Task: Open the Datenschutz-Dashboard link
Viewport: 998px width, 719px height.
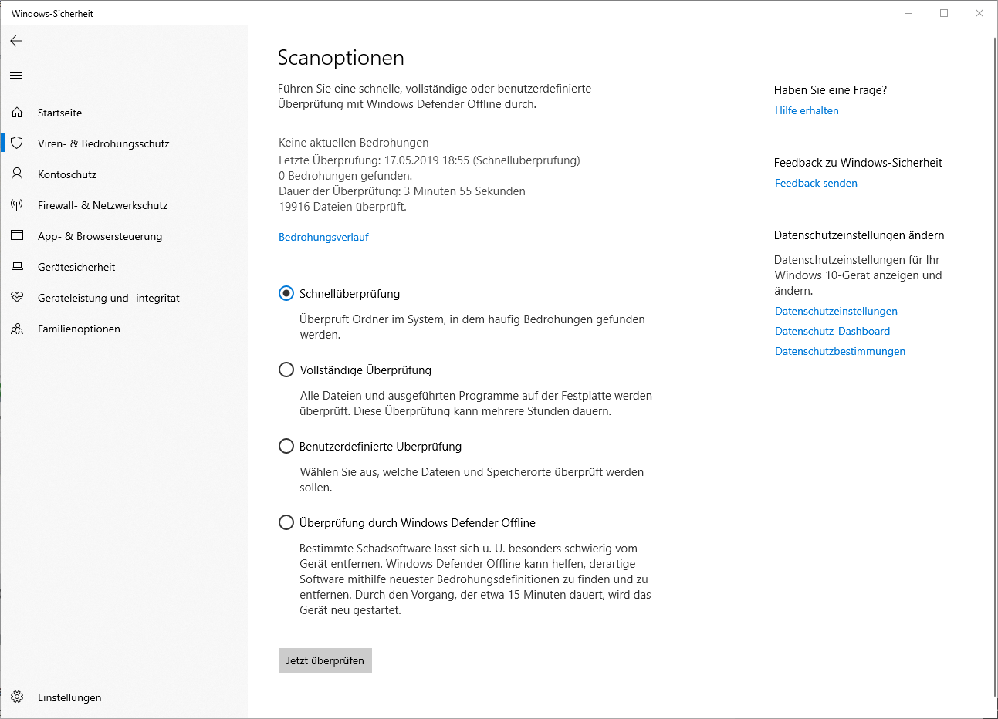Action: (832, 331)
